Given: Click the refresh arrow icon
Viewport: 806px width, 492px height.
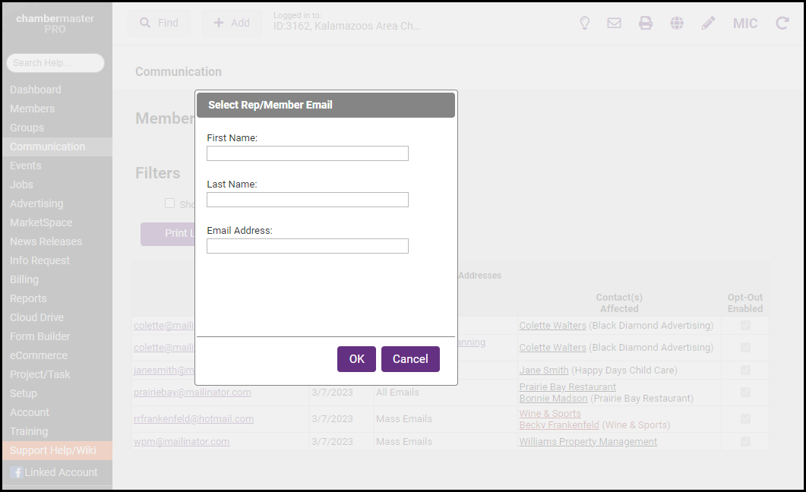Looking at the screenshot, I should (x=782, y=23).
